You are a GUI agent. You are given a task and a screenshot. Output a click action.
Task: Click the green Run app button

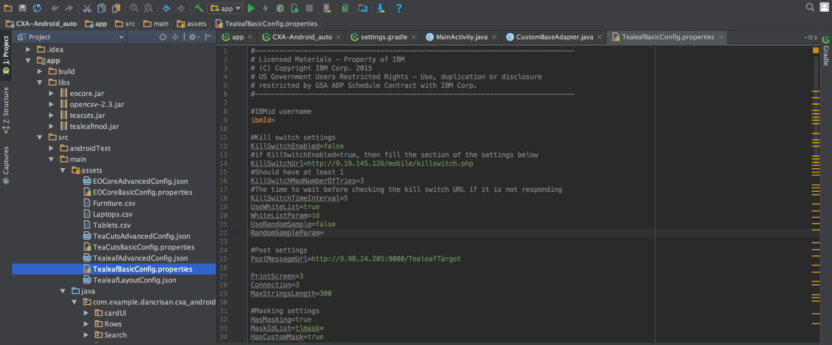[x=251, y=8]
